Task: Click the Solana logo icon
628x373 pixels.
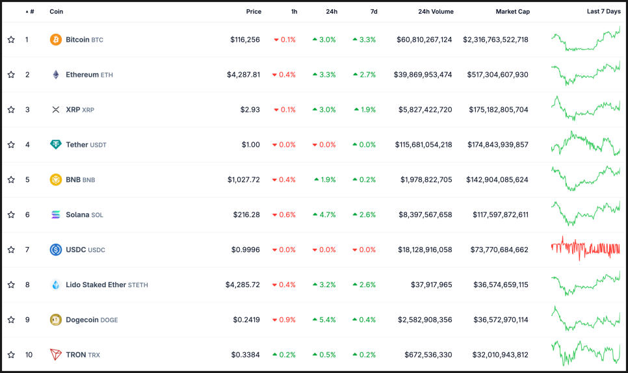Action: click(x=56, y=214)
